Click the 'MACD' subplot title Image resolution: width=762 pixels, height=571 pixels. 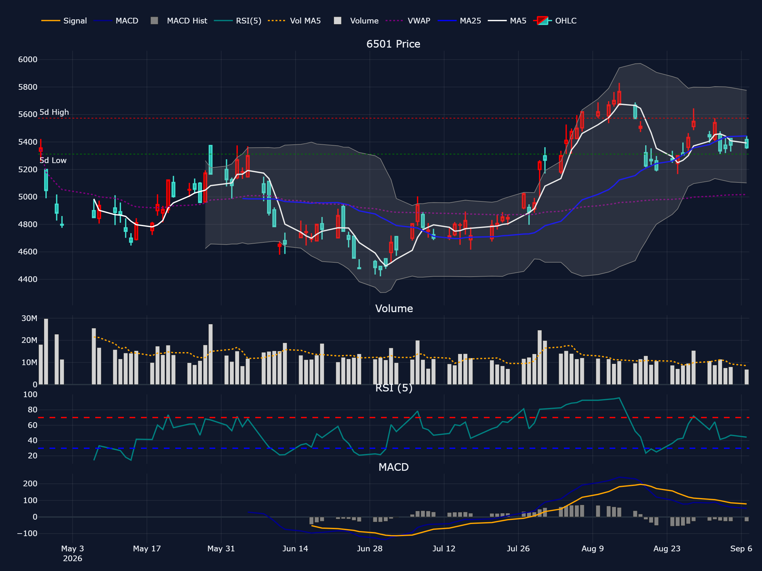(393, 467)
